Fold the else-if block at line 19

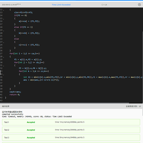(4, 31)
